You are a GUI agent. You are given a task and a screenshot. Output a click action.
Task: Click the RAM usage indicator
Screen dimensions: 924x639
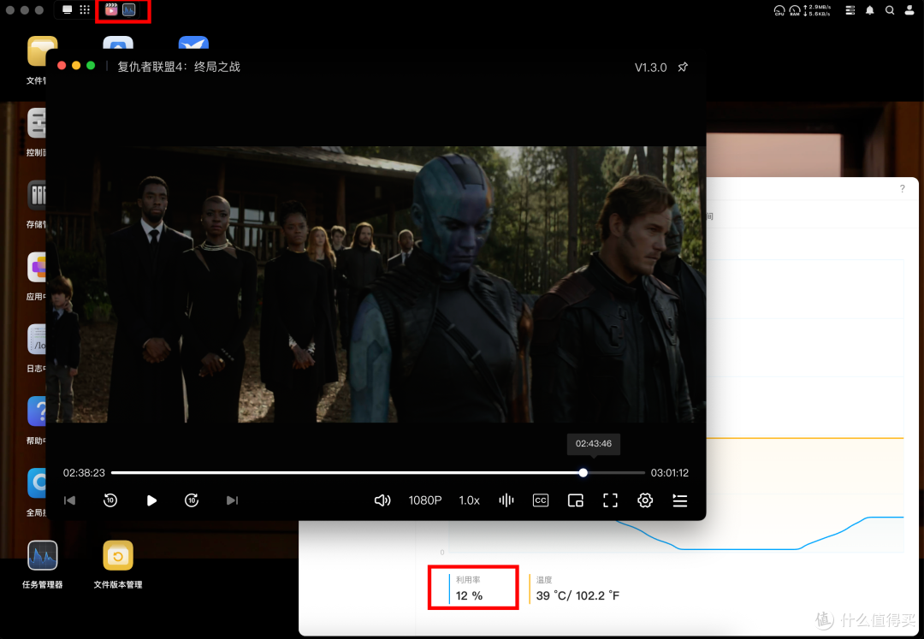pos(794,10)
